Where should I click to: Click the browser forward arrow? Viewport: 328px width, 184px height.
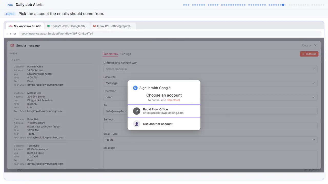click(x=11, y=33)
